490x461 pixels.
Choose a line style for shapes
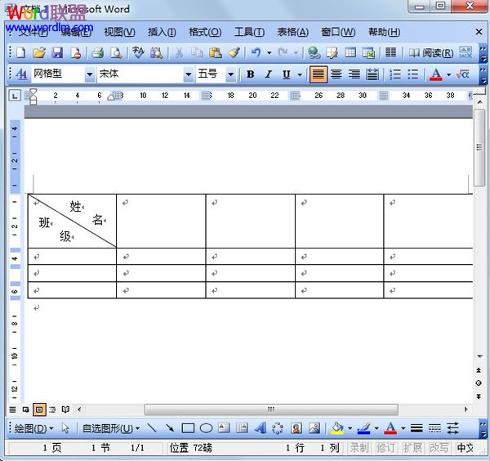pos(416,427)
